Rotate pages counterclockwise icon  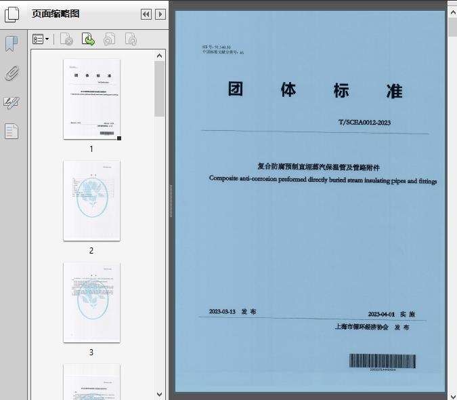click(x=109, y=39)
